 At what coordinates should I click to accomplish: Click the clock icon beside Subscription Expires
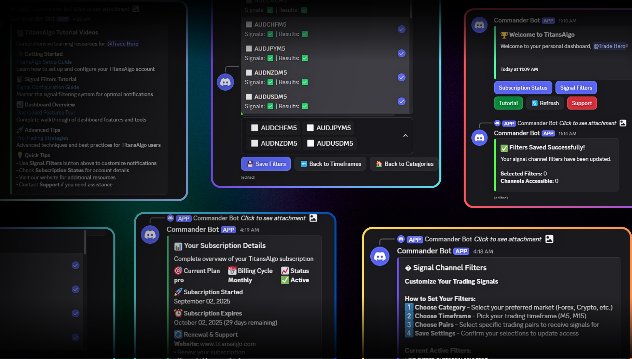click(178, 313)
